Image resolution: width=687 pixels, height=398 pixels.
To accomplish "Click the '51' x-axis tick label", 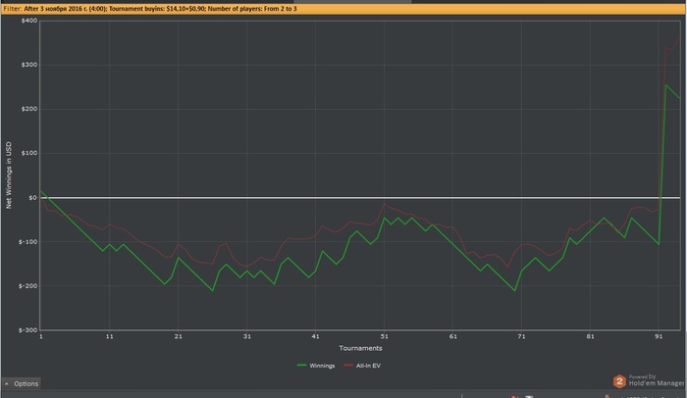I will pos(385,336).
